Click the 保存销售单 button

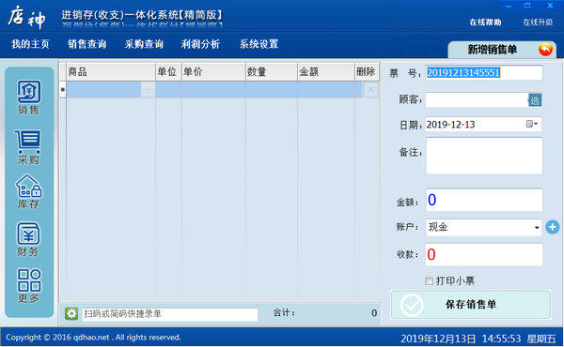(471, 305)
